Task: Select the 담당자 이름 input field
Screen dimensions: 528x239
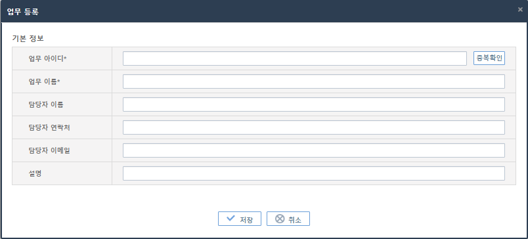Action: [x=314, y=104]
